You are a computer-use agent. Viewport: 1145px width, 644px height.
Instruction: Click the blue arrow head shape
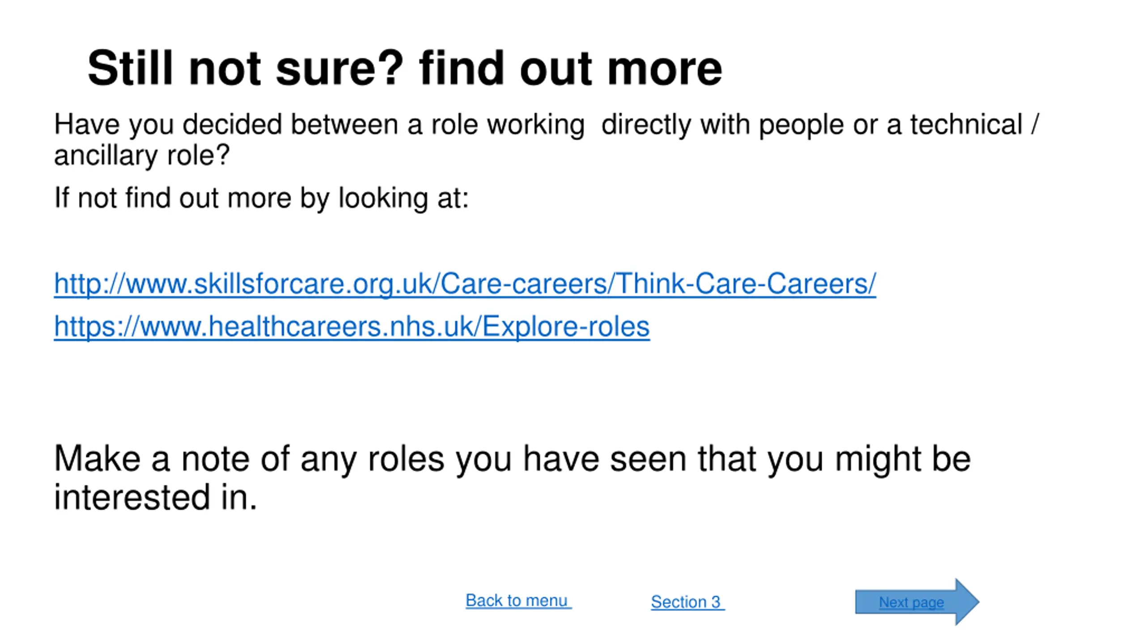tap(966, 602)
